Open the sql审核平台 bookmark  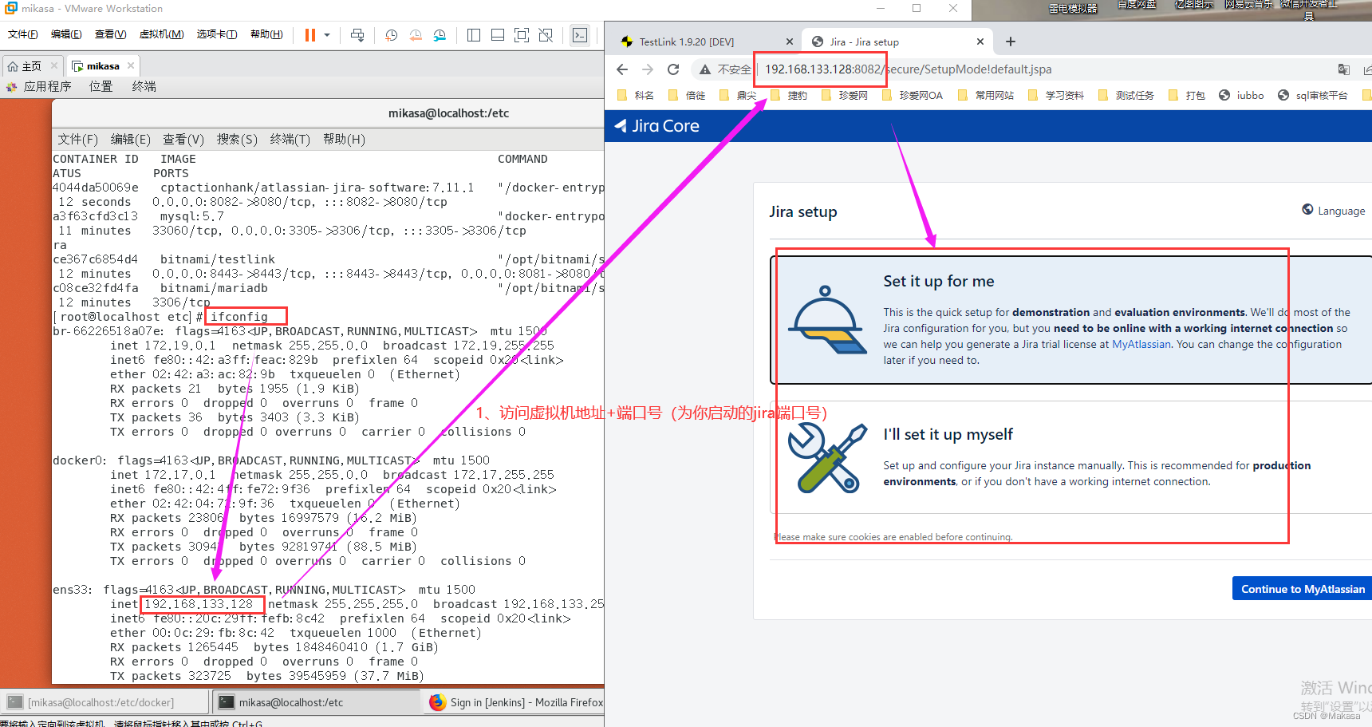(x=1312, y=95)
